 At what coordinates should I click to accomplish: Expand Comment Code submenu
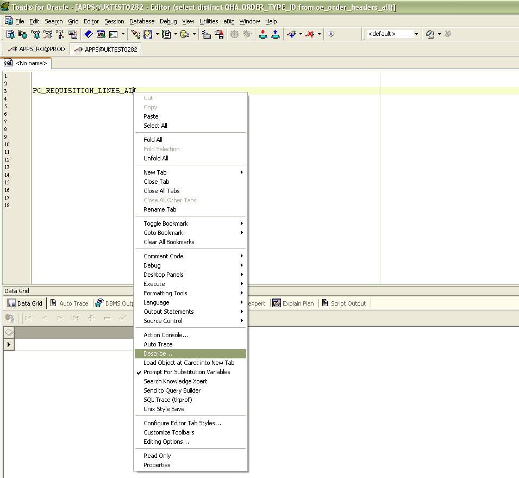click(190, 256)
